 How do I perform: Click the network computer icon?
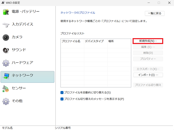click(x=6, y=76)
